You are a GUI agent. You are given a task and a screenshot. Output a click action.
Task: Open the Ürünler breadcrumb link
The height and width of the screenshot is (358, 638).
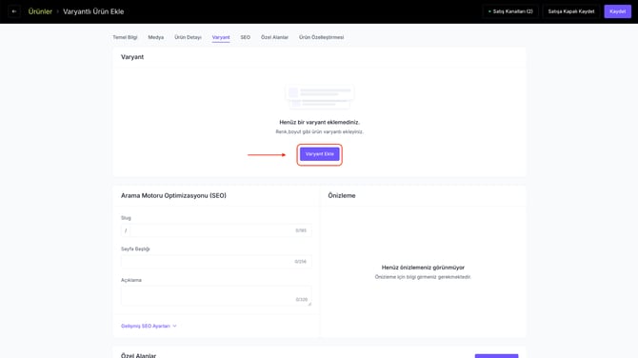tap(40, 11)
